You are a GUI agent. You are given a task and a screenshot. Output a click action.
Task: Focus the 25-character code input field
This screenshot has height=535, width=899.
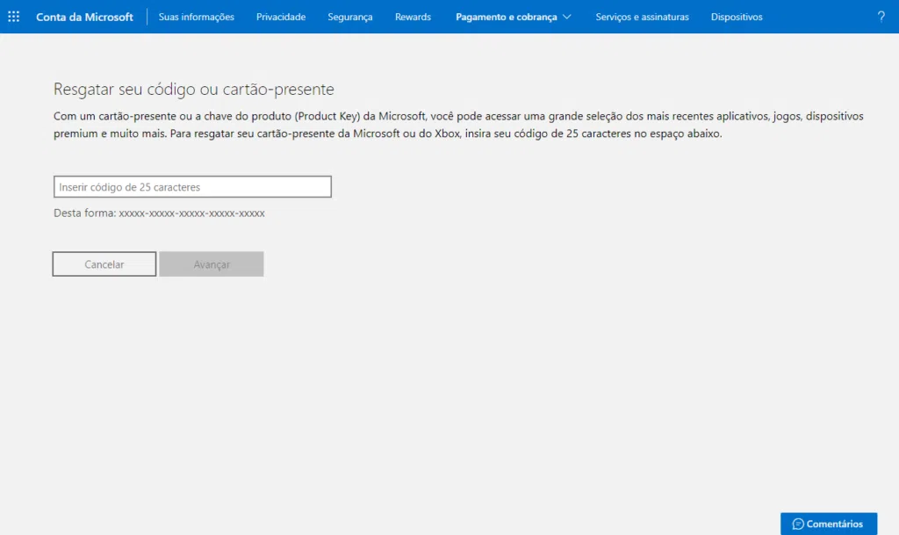192,187
